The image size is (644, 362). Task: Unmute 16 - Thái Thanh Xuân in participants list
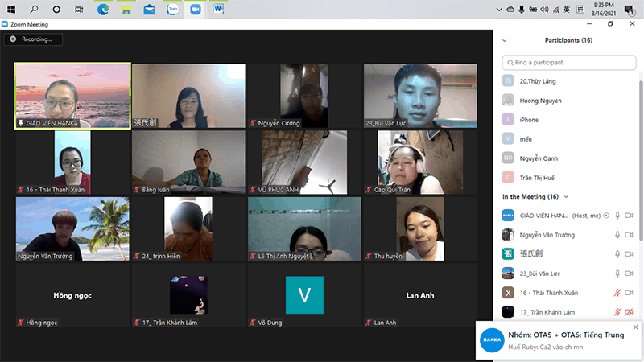(617, 293)
